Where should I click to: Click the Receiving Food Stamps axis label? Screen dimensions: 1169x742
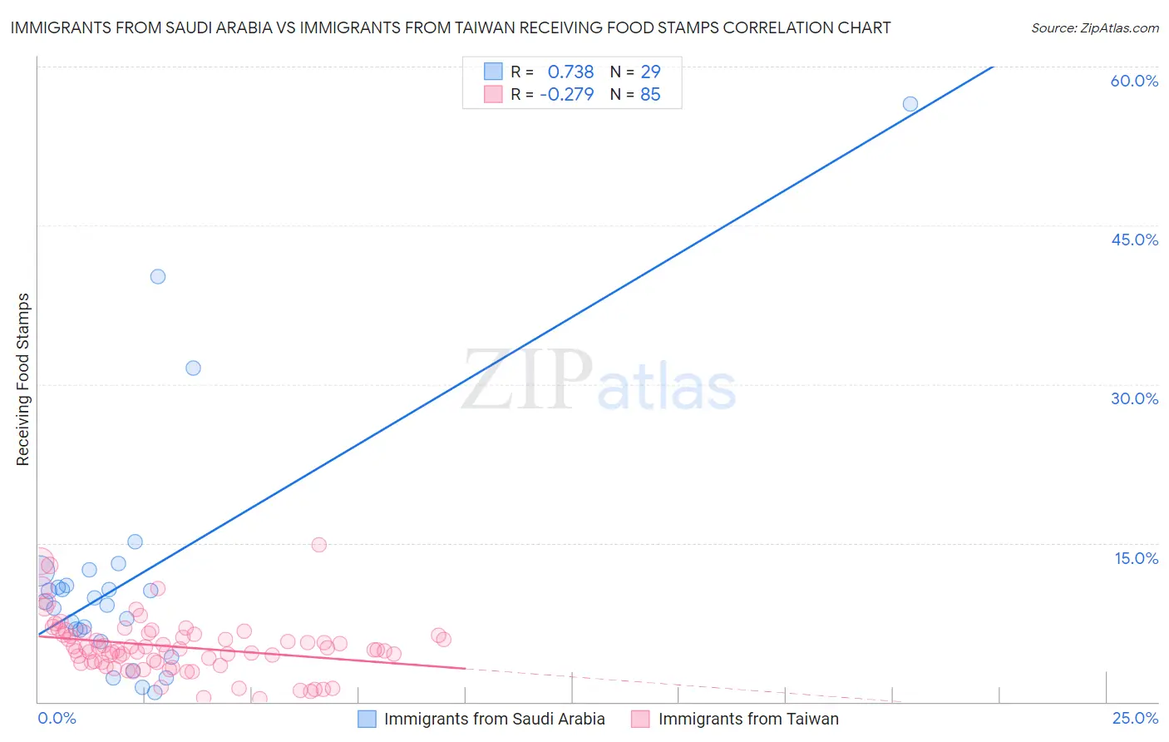point(22,379)
